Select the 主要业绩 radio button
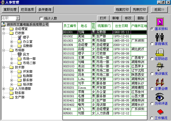 pos(152,89)
